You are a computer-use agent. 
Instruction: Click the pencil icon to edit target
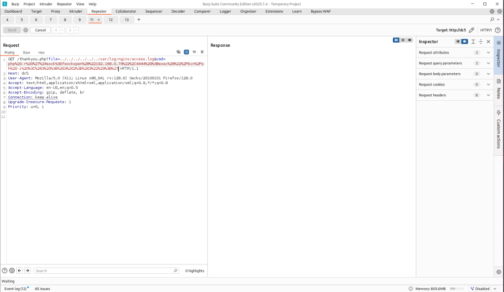point(472,30)
